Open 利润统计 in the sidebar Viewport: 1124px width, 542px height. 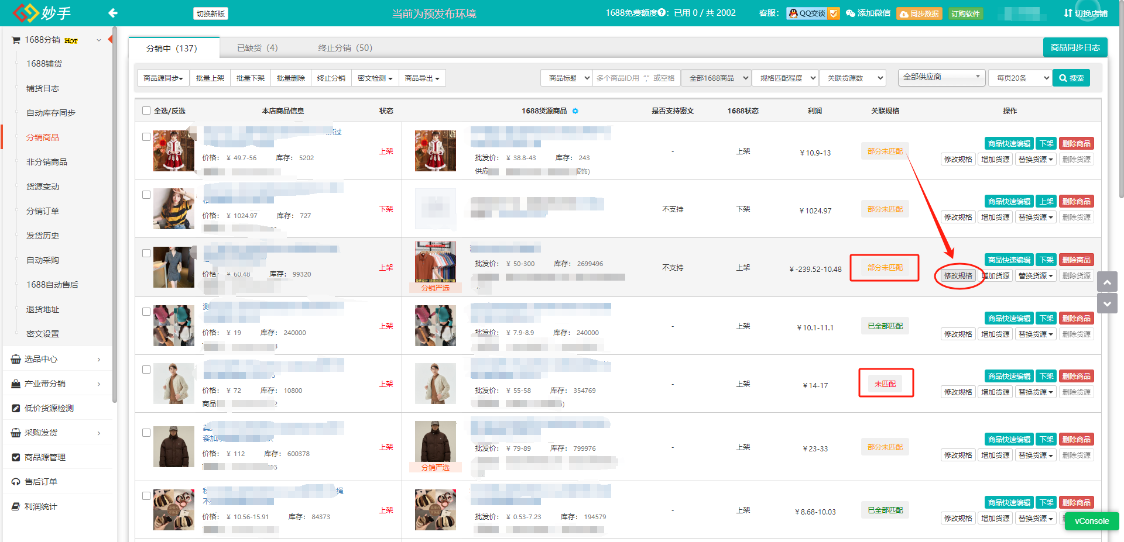(x=41, y=506)
